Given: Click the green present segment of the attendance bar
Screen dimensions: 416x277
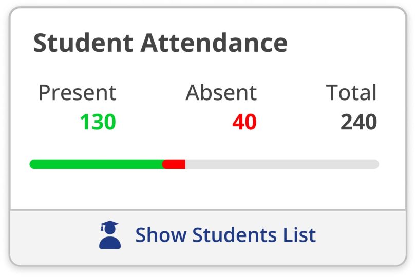Looking at the screenshot, I should point(96,164).
